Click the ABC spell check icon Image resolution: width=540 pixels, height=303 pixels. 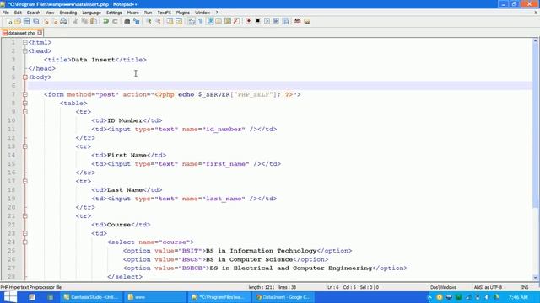tap(298, 21)
